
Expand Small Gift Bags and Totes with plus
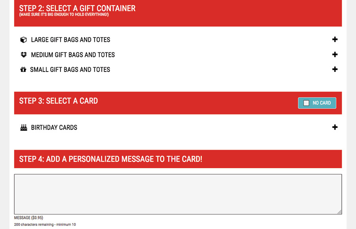coord(335,69)
